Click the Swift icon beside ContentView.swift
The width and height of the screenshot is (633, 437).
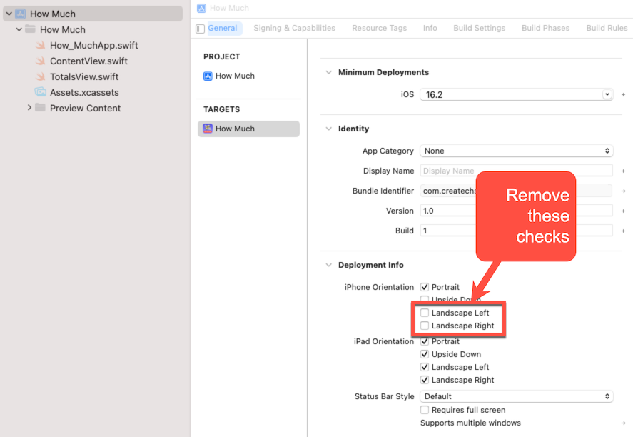click(x=41, y=61)
